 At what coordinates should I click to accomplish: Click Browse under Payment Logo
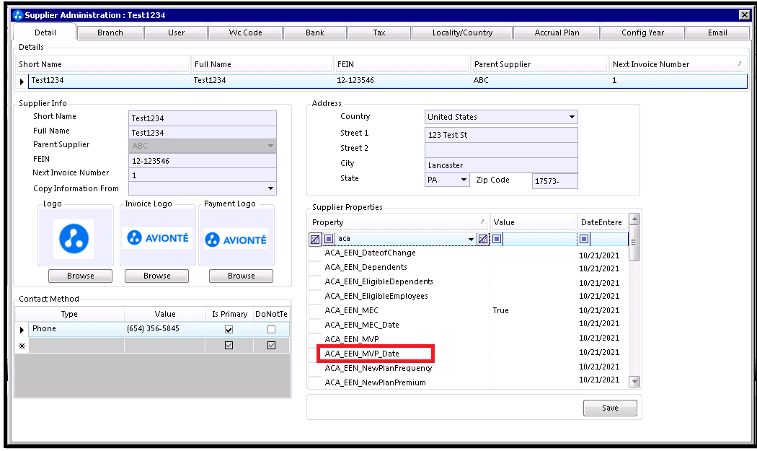pos(241,276)
